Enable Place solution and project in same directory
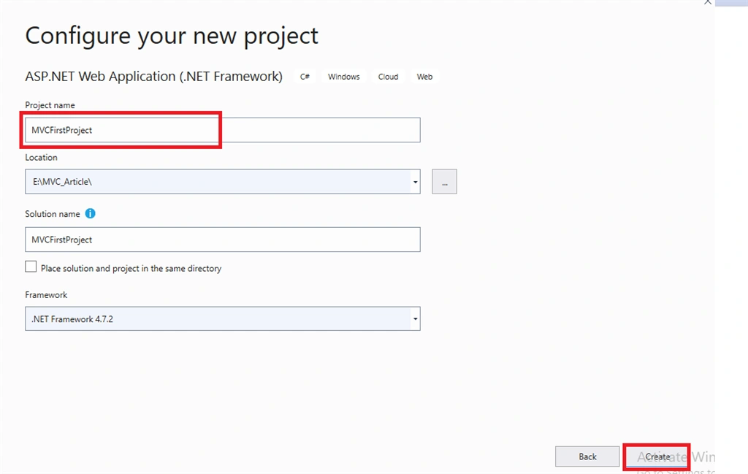 (31, 267)
